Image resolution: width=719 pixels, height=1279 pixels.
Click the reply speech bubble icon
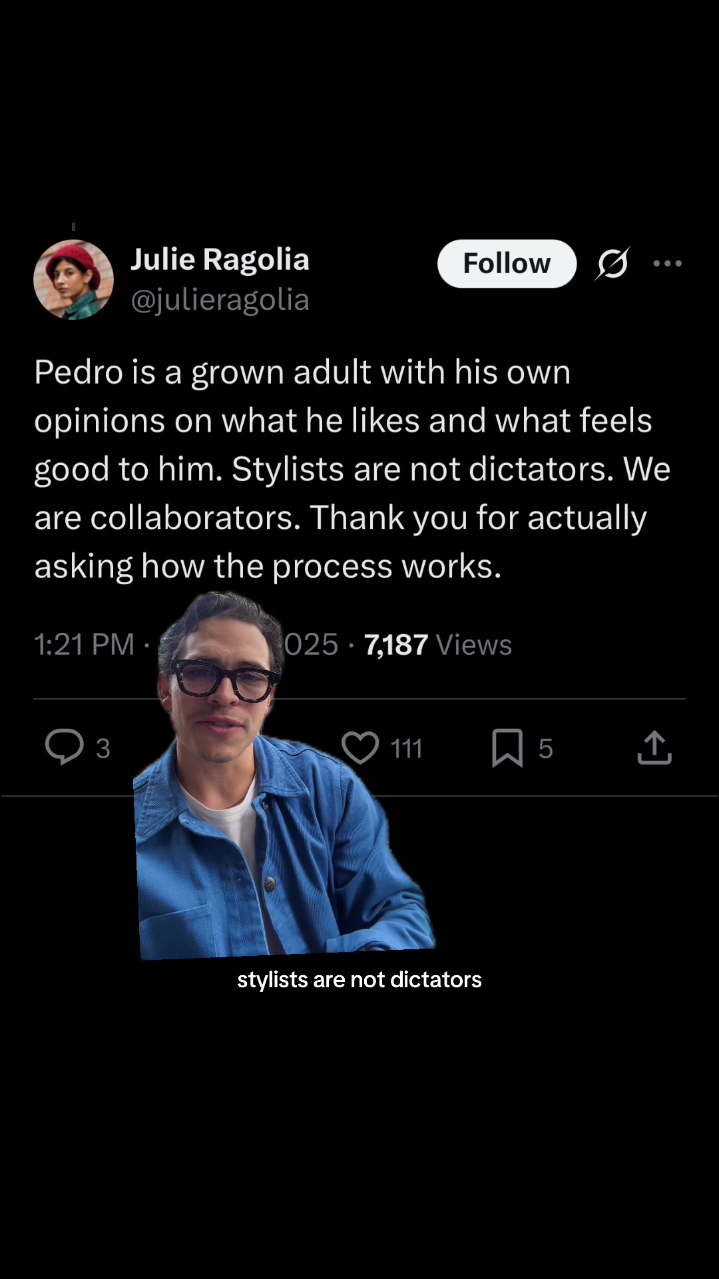pyautogui.click(x=64, y=747)
